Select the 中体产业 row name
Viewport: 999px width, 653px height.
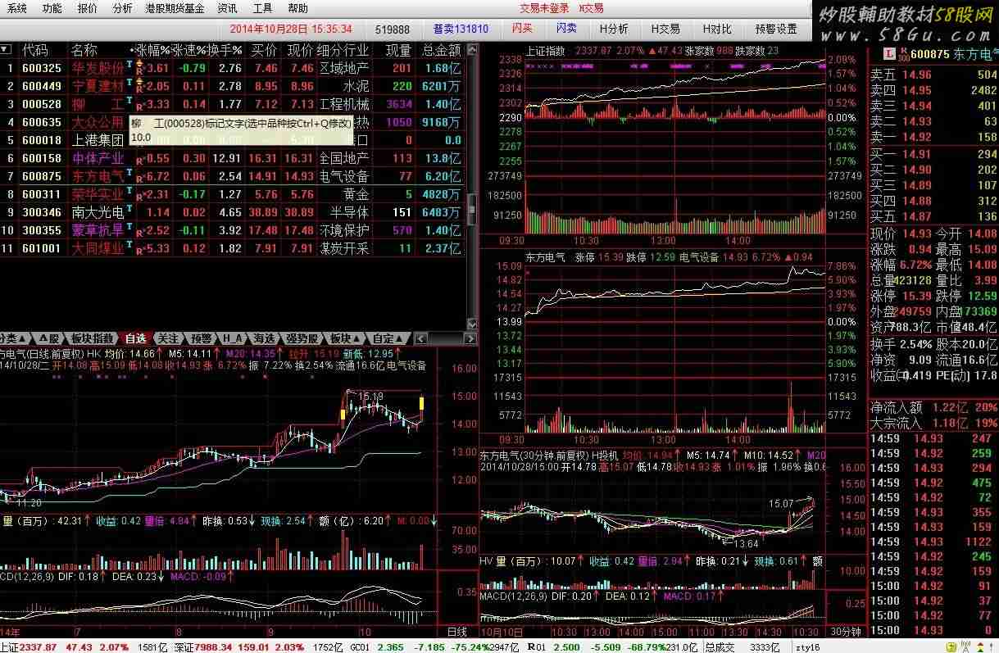pyautogui.click(x=98, y=158)
